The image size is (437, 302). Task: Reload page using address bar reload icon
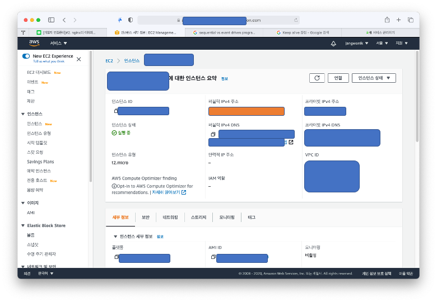(296, 20)
